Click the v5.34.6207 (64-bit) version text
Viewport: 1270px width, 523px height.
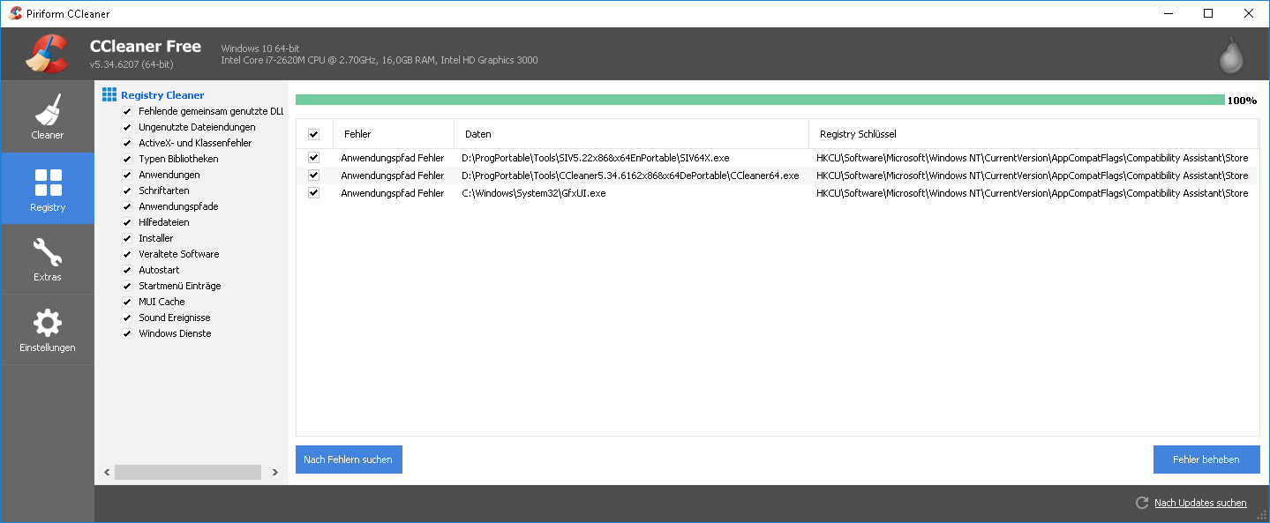coord(132,65)
